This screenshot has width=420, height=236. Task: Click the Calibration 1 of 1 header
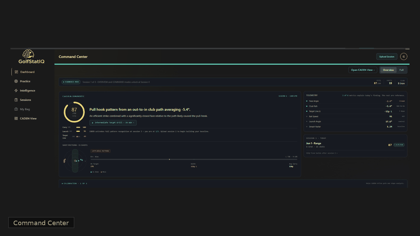[75, 183]
